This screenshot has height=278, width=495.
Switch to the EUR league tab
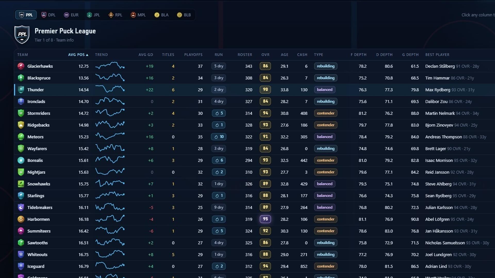[x=71, y=15]
